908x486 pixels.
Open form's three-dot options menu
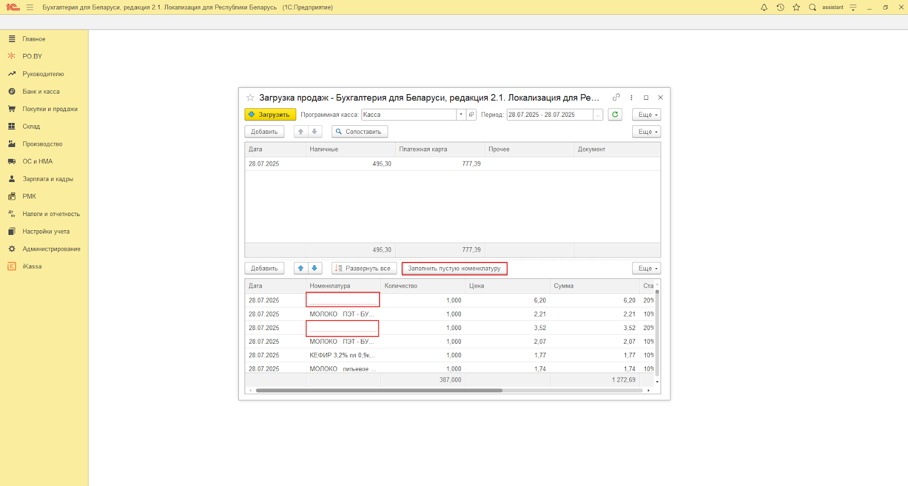click(631, 98)
